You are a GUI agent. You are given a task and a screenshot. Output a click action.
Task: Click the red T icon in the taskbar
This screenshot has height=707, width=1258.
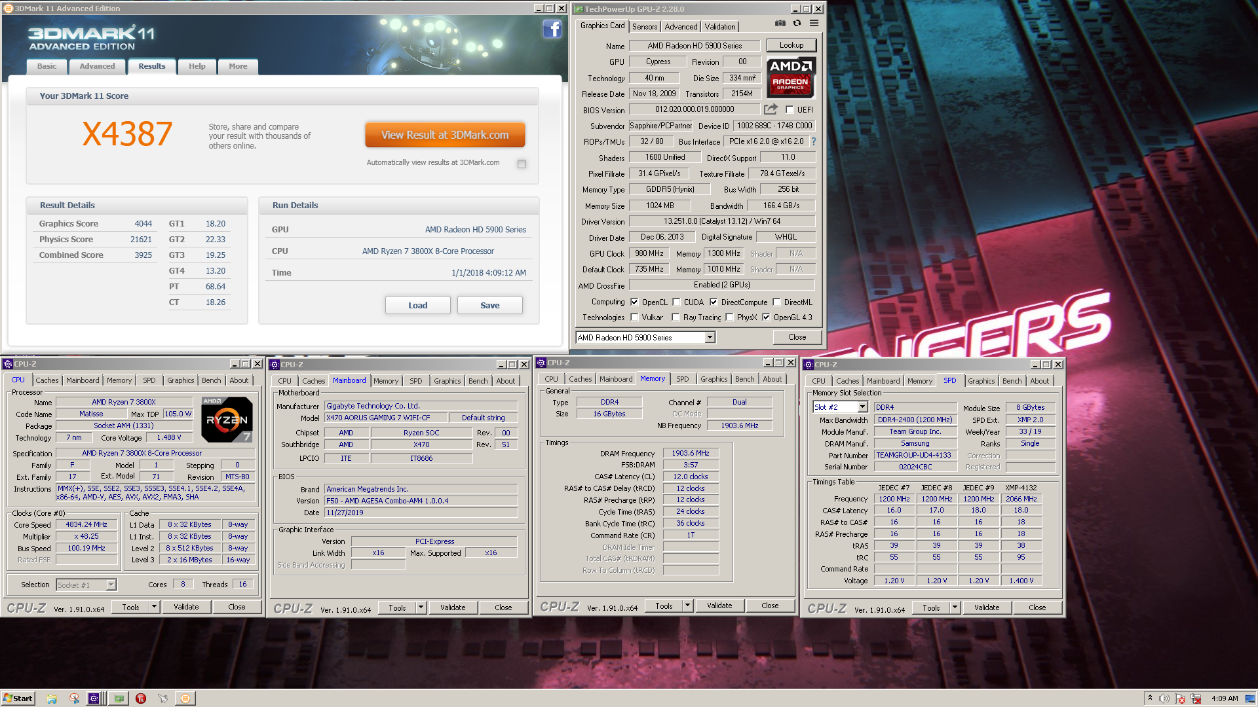141,698
